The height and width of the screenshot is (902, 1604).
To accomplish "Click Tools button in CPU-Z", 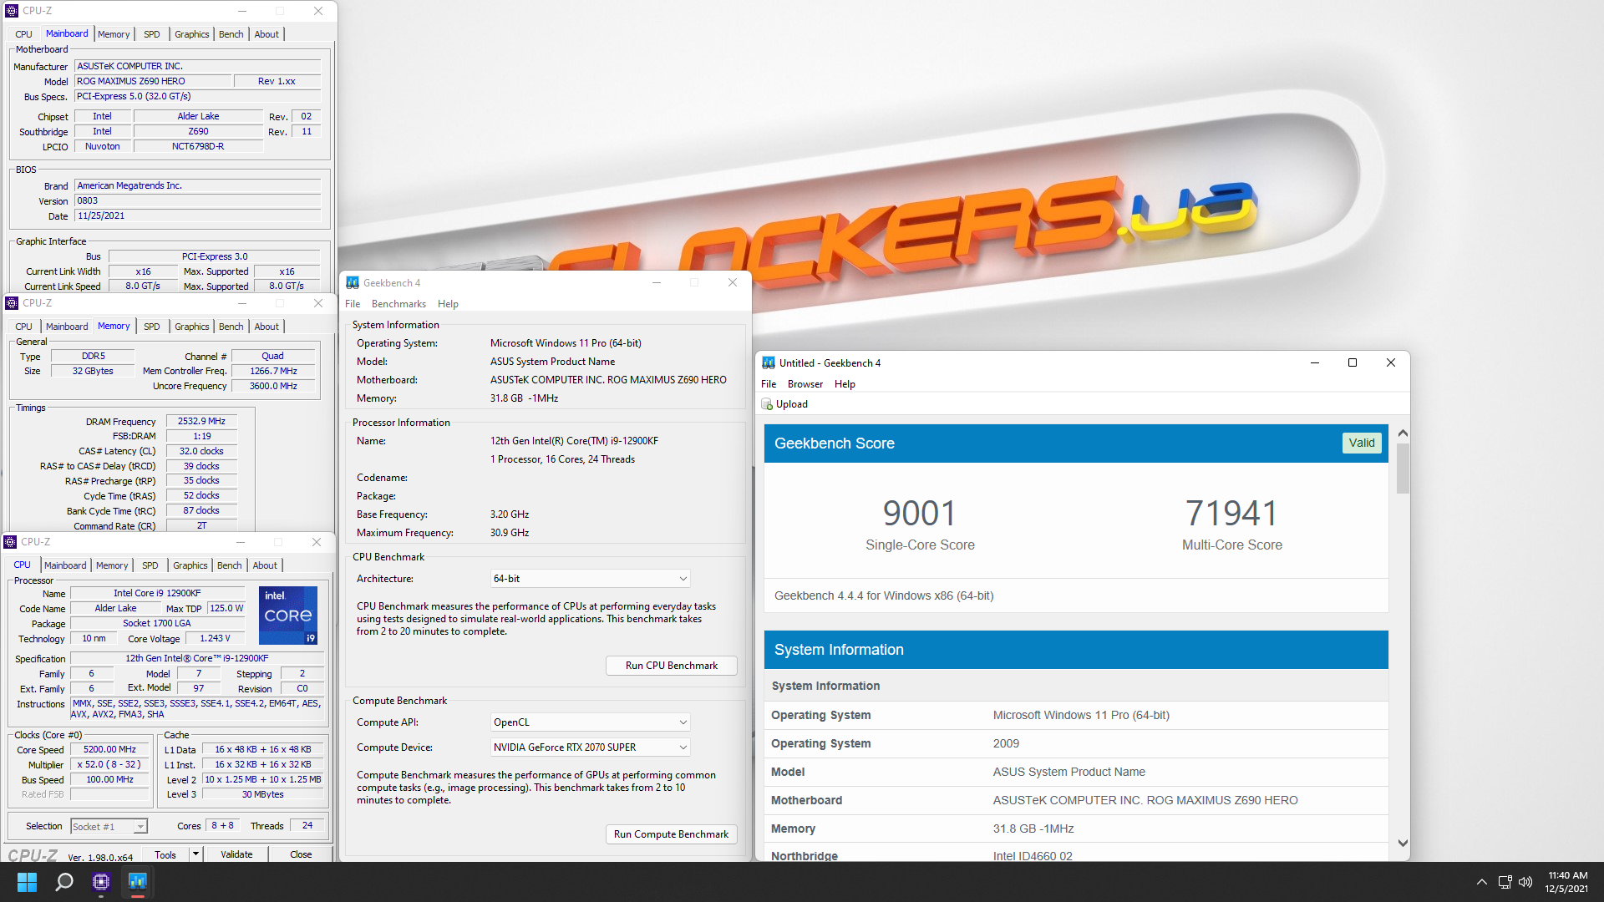I will [165, 854].
